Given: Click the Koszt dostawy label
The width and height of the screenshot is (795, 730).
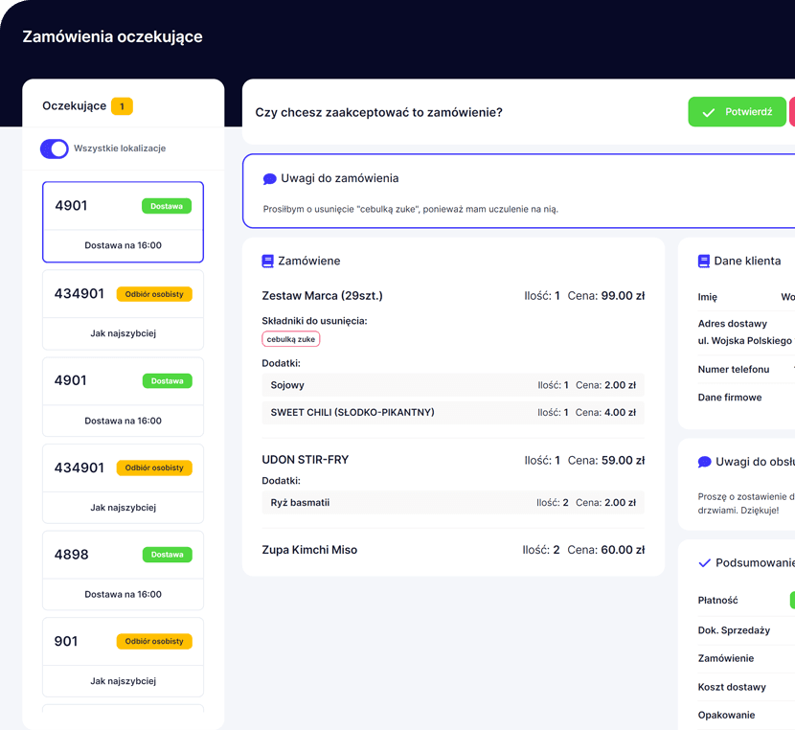Looking at the screenshot, I should point(732,687).
